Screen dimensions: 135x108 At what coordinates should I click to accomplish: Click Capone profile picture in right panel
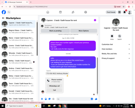pos(116,22)
